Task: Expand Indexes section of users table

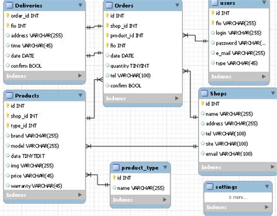Action: 264,77
